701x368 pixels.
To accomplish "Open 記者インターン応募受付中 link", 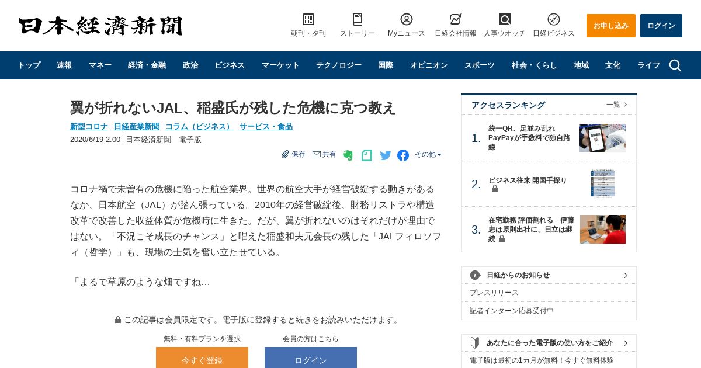I will (512, 311).
